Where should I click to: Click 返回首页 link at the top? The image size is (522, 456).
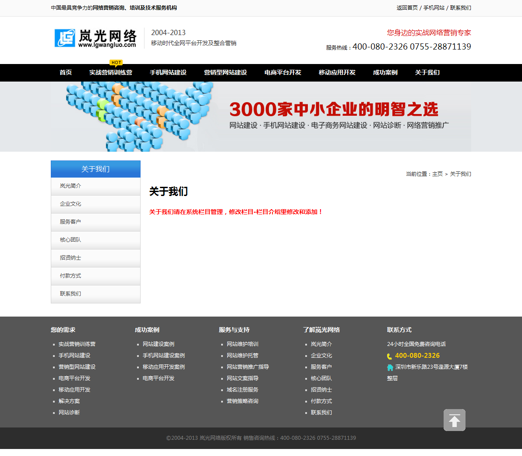[x=407, y=8]
